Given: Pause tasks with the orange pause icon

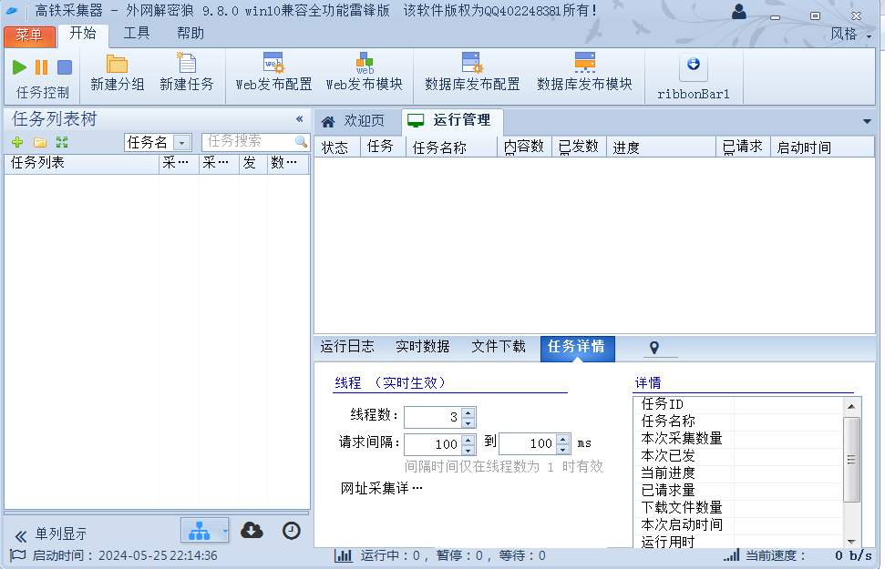Looking at the screenshot, I should pyautogui.click(x=41, y=67).
